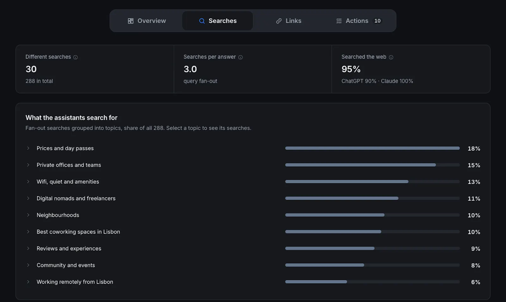506x302 pixels.
Task: Expand Wifi, quiet and amenities chevron
Action: click(28, 182)
